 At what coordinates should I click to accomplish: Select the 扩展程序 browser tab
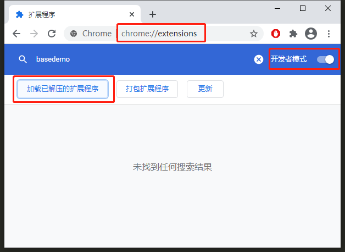point(74,14)
